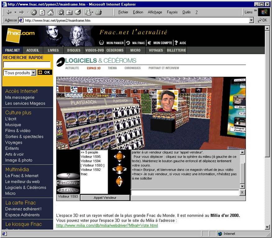
Task: Open the CHRONIQUES sub-tab
Action: (133, 68)
